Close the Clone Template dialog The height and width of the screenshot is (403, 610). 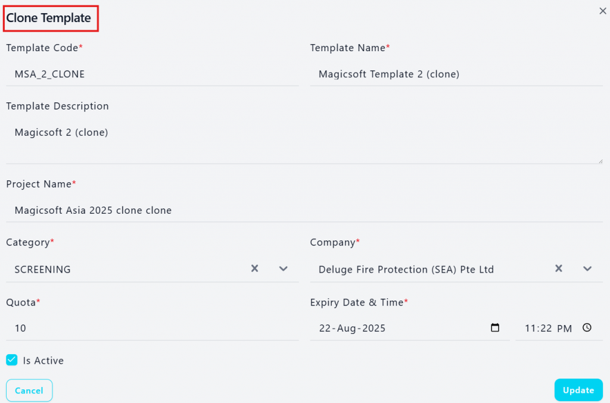click(x=603, y=11)
